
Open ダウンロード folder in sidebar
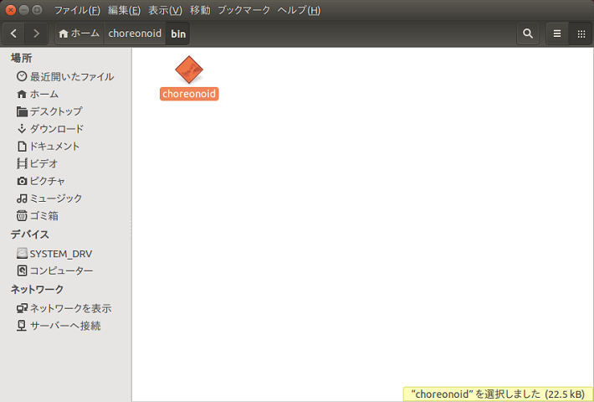(56, 129)
